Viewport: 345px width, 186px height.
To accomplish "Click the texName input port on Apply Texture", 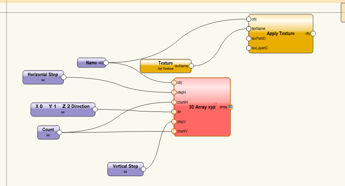I will tap(249, 29).
